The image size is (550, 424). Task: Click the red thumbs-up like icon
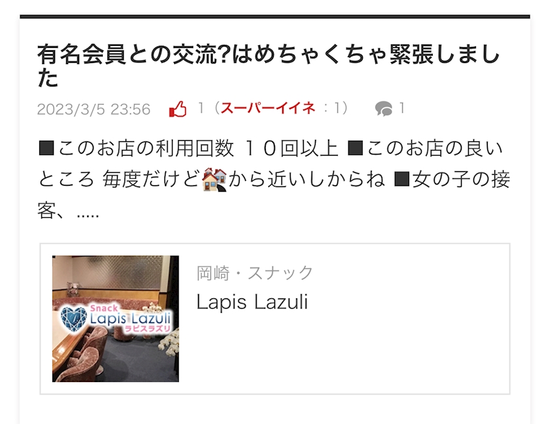[x=177, y=109]
